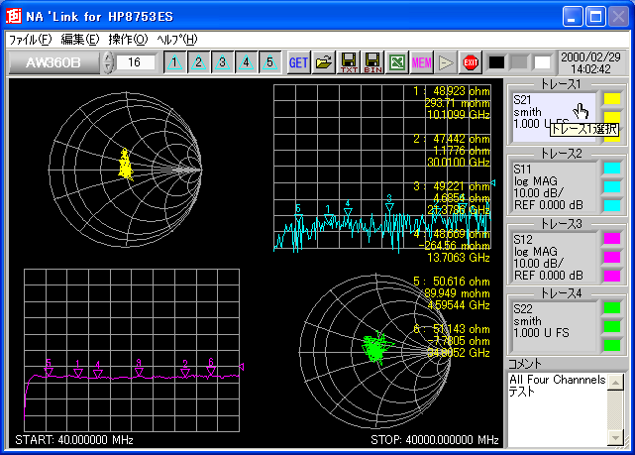The height and width of the screenshot is (455, 635).
Task: Open the 編集(E) menu
Action: coord(80,40)
